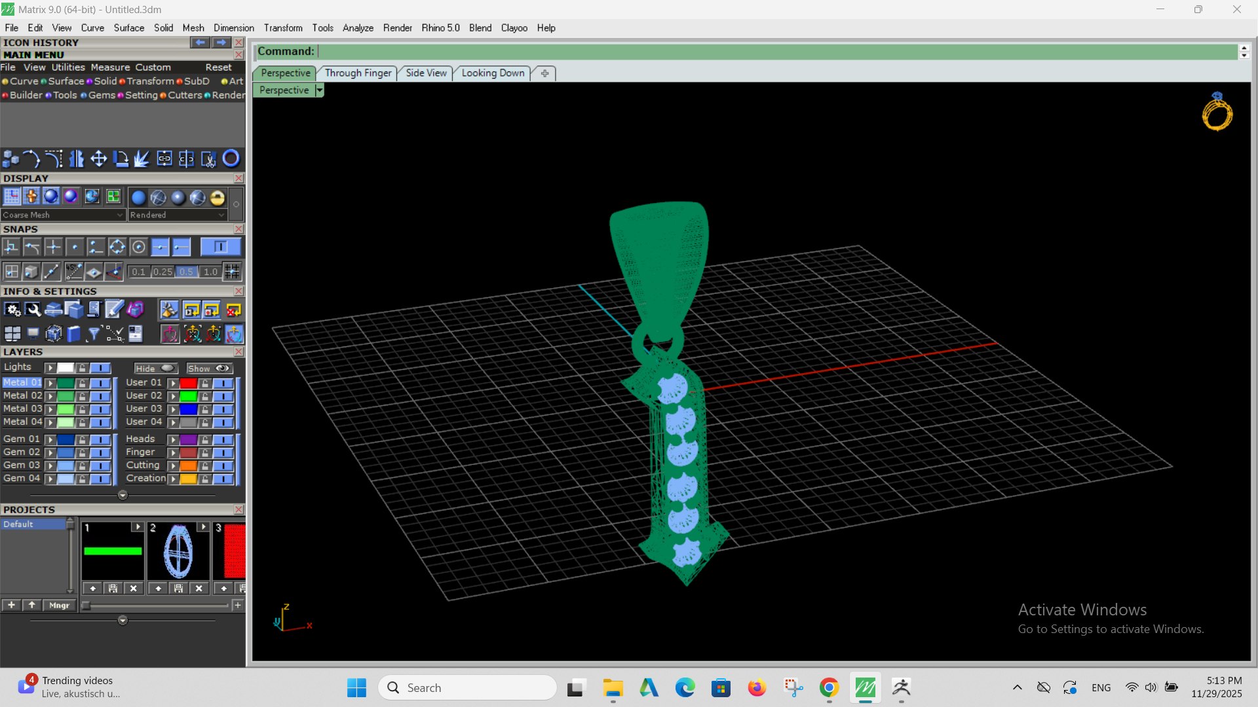Open the Perspective viewport label dropdown arrow
The height and width of the screenshot is (707, 1258).
(320, 90)
